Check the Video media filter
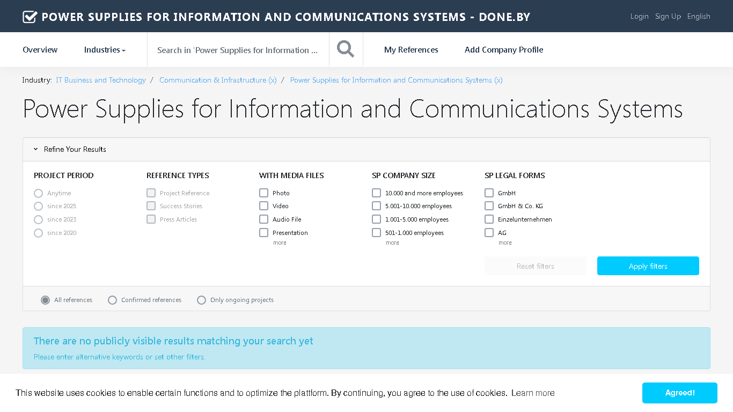The width and height of the screenshot is (733, 412). [263, 205]
